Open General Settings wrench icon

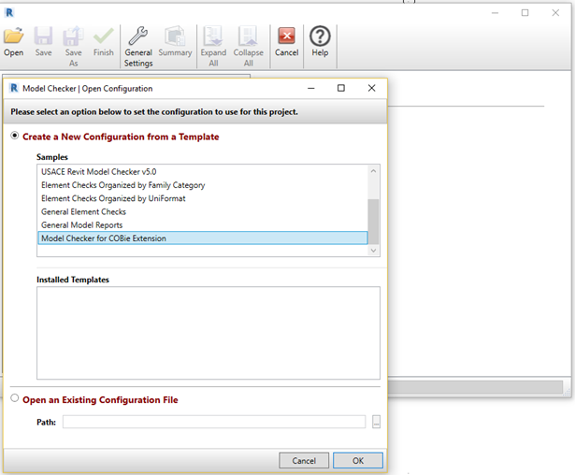click(x=138, y=36)
